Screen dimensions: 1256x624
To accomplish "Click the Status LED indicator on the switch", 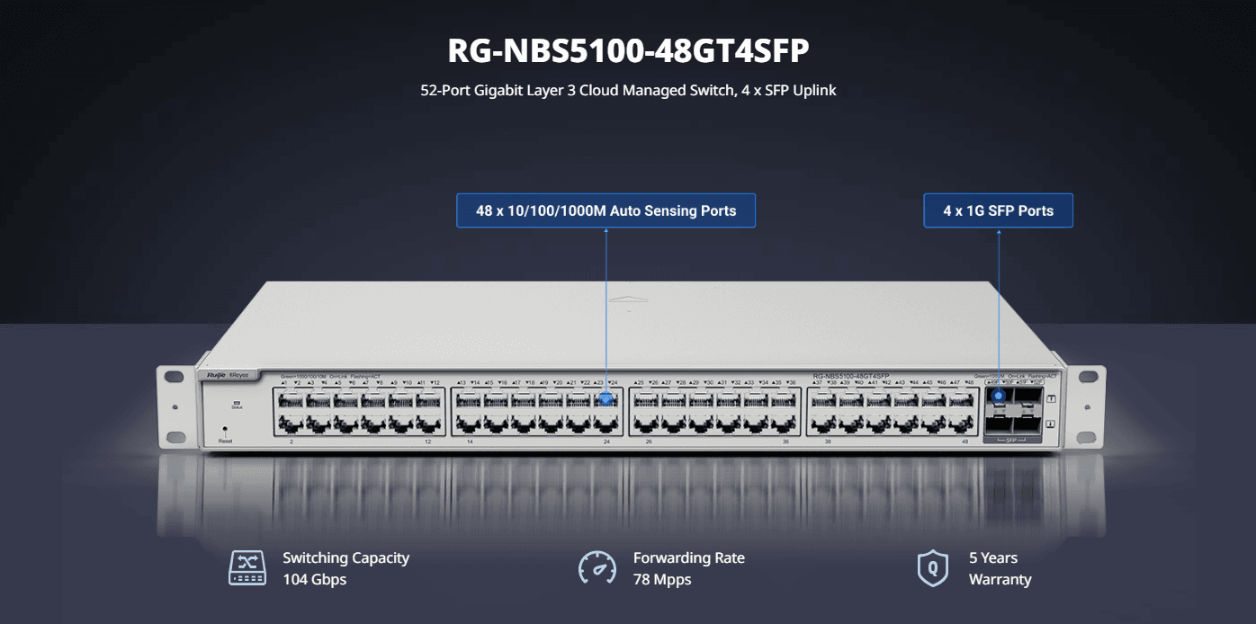I will click(x=237, y=404).
